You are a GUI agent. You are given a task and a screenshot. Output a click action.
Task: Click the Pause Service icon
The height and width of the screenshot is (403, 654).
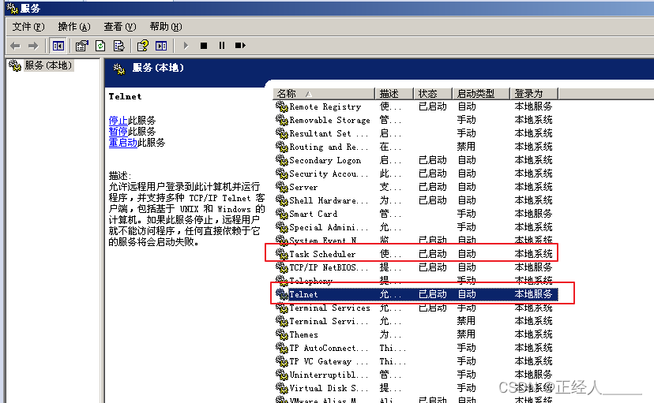(222, 46)
